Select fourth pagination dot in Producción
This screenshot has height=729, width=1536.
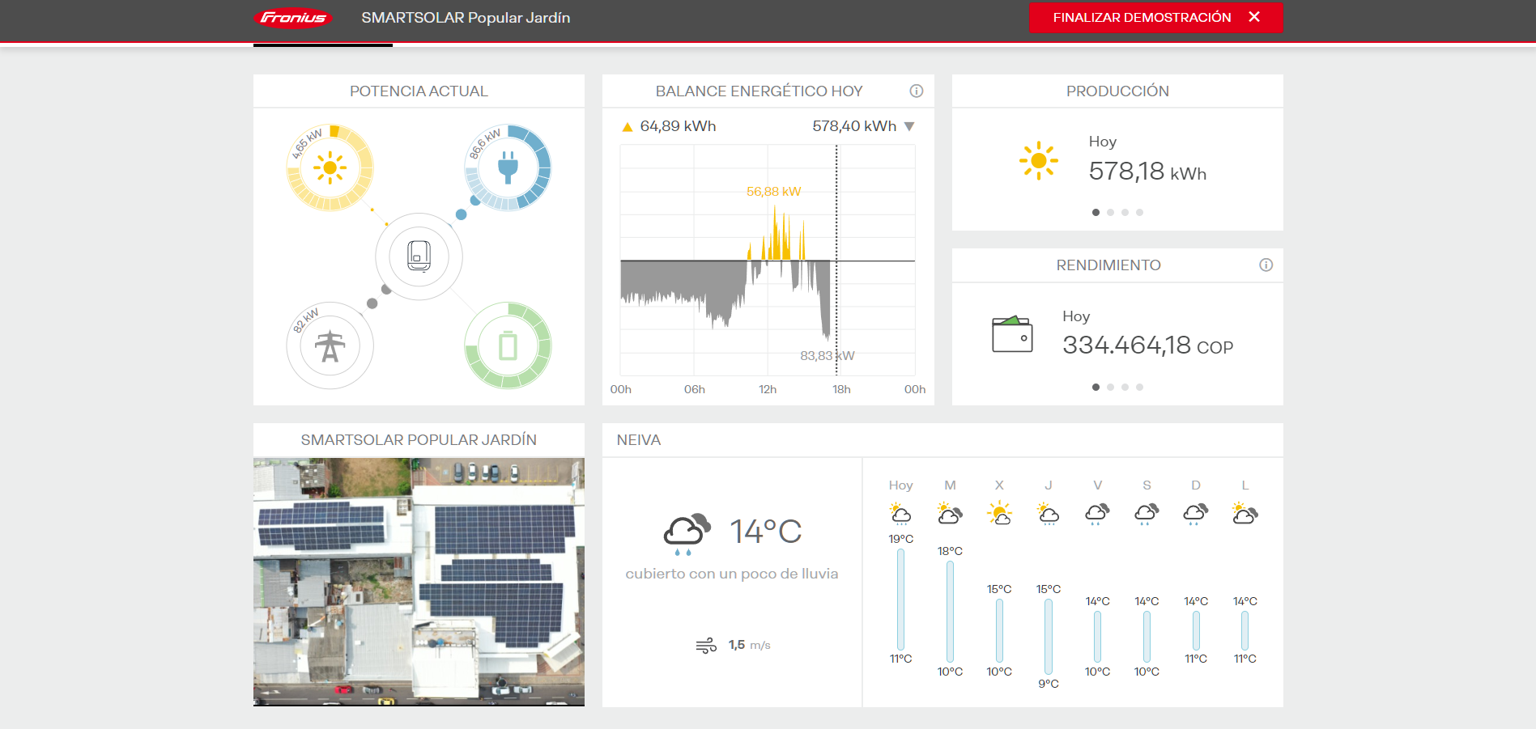1139,213
